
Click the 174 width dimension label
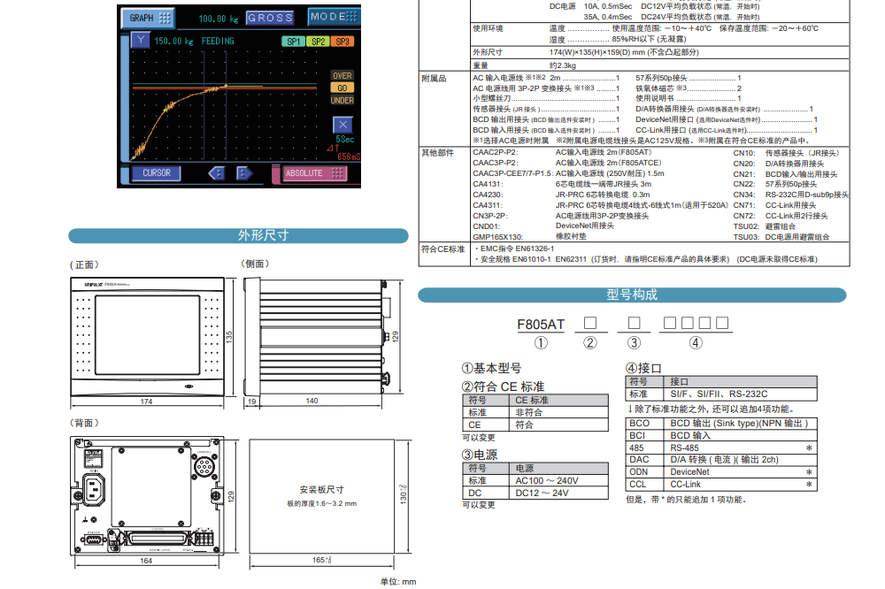[146, 402]
